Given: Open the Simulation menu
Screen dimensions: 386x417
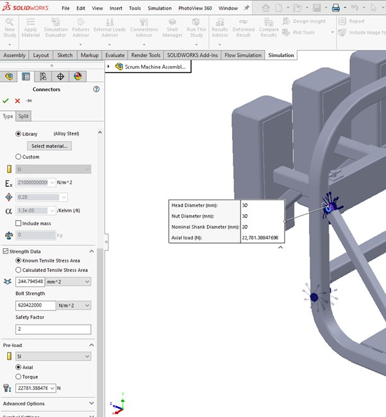Looking at the screenshot, I should click(x=160, y=8).
